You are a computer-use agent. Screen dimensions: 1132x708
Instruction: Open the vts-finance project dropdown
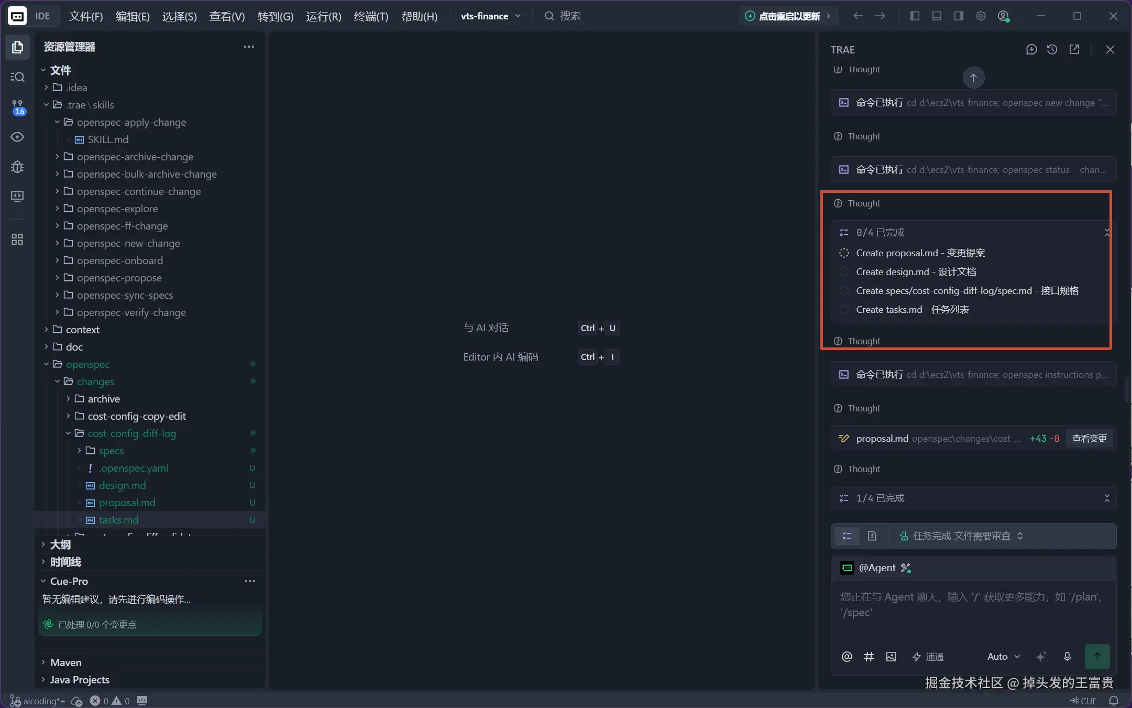(491, 16)
